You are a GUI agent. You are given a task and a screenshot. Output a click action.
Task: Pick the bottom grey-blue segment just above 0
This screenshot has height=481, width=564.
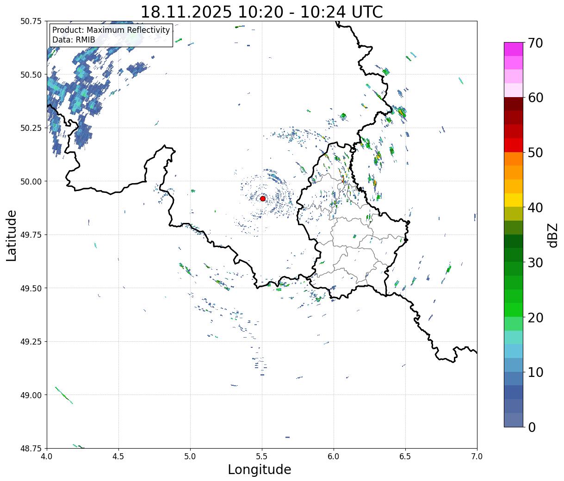514,420
